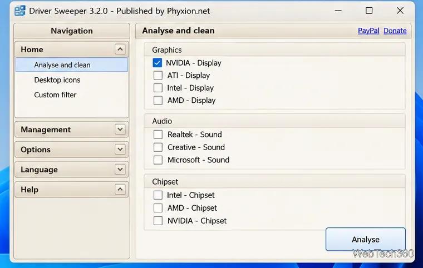
Task: Toggle the Help section chevron
Action: 120,189
